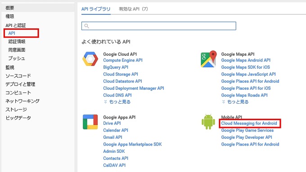Click the よく使われている API heading

pyautogui.click(x=106, y=42)
